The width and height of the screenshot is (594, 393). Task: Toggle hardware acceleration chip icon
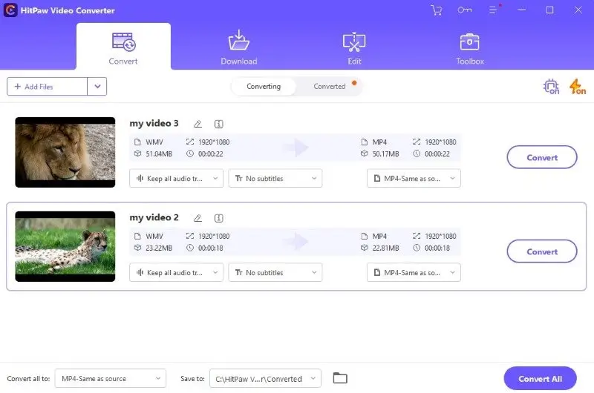tap(551, 87)
